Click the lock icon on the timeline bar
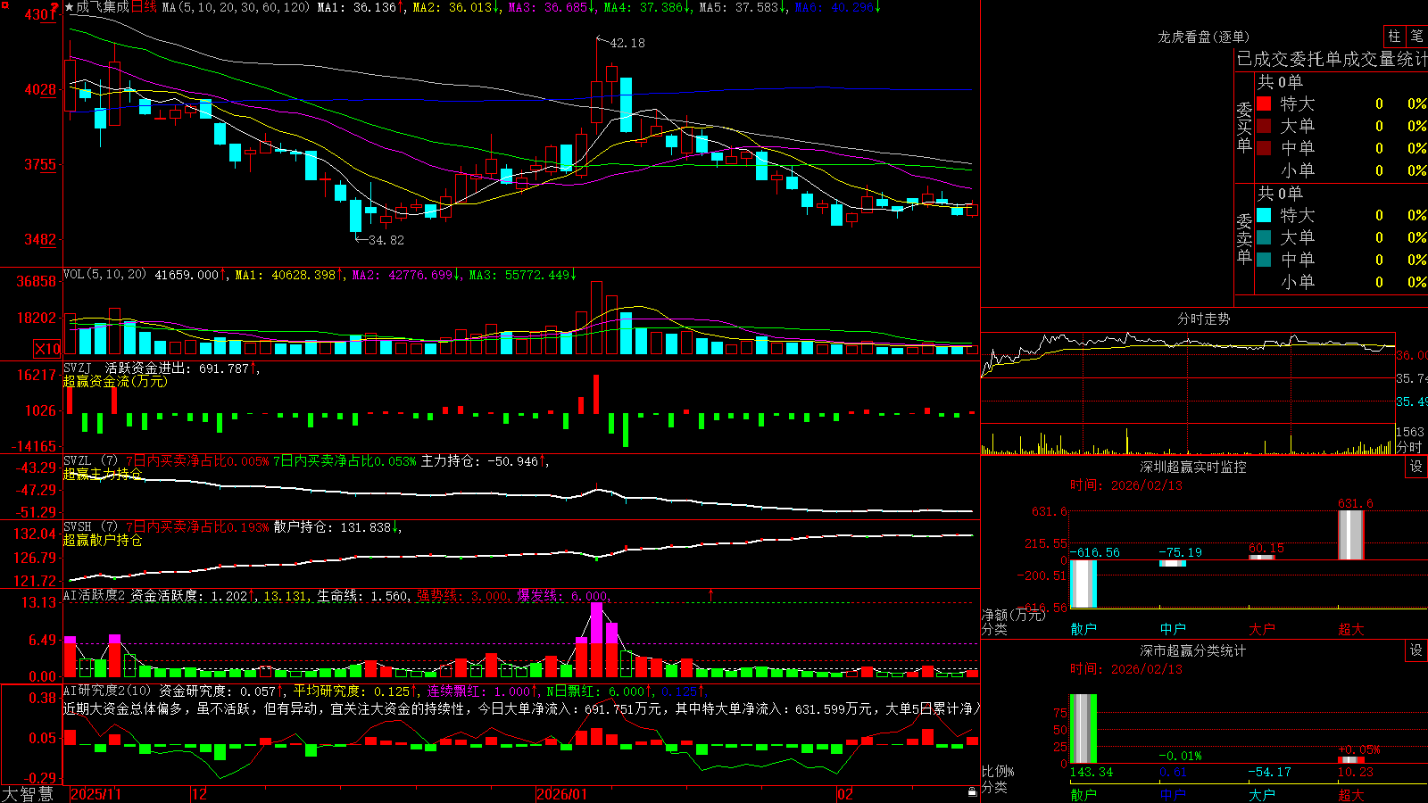 [x=973, y=792]
